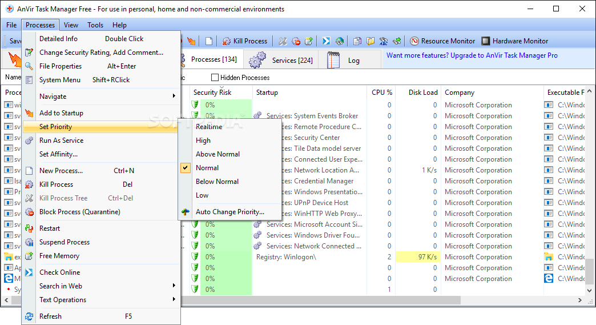The width and height of the screenshot is (596, 325).
Task: Click yellow folder copy toolbar icon
Action: (x=371, y=41)
